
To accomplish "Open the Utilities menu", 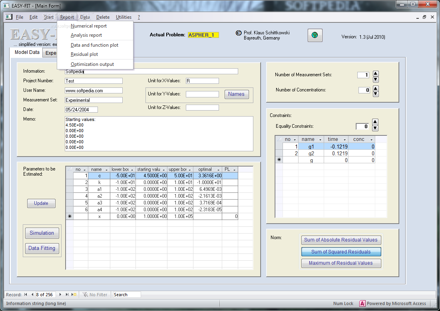I will click(x=123, y=17).
